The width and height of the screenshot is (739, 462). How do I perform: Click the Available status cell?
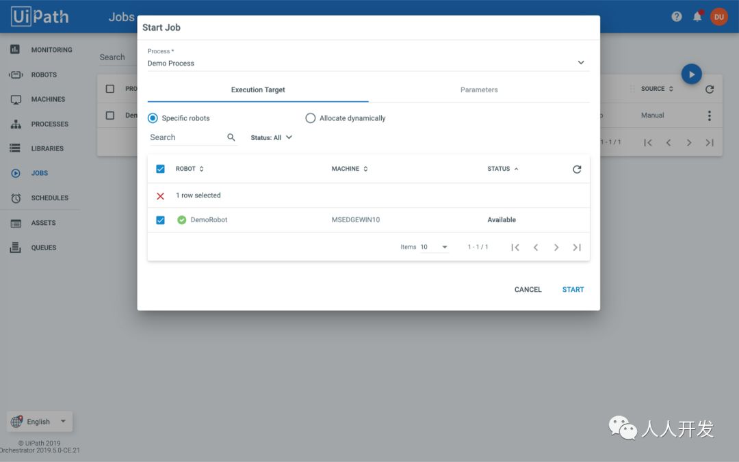(502, 220)
